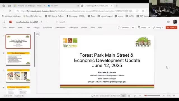Click the read aloud icon in address bar
Viewport: 179px width, 101px height.
[137, 11]
